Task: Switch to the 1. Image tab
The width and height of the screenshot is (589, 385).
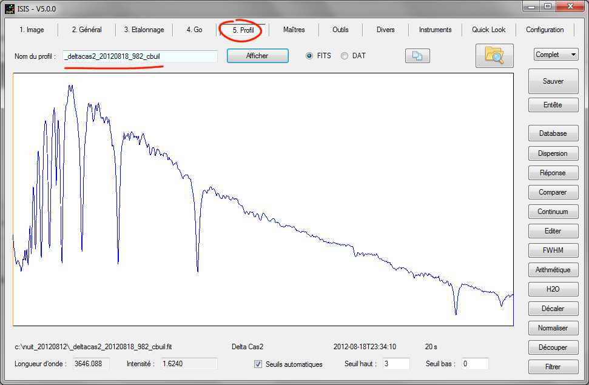Action: tap(32, 30)
